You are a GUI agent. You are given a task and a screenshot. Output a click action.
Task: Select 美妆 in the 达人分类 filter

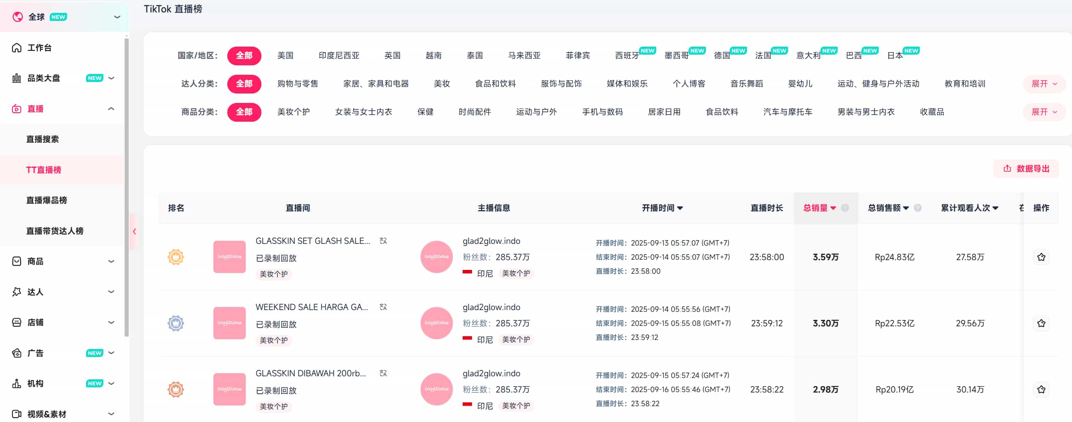click(442, 84)
